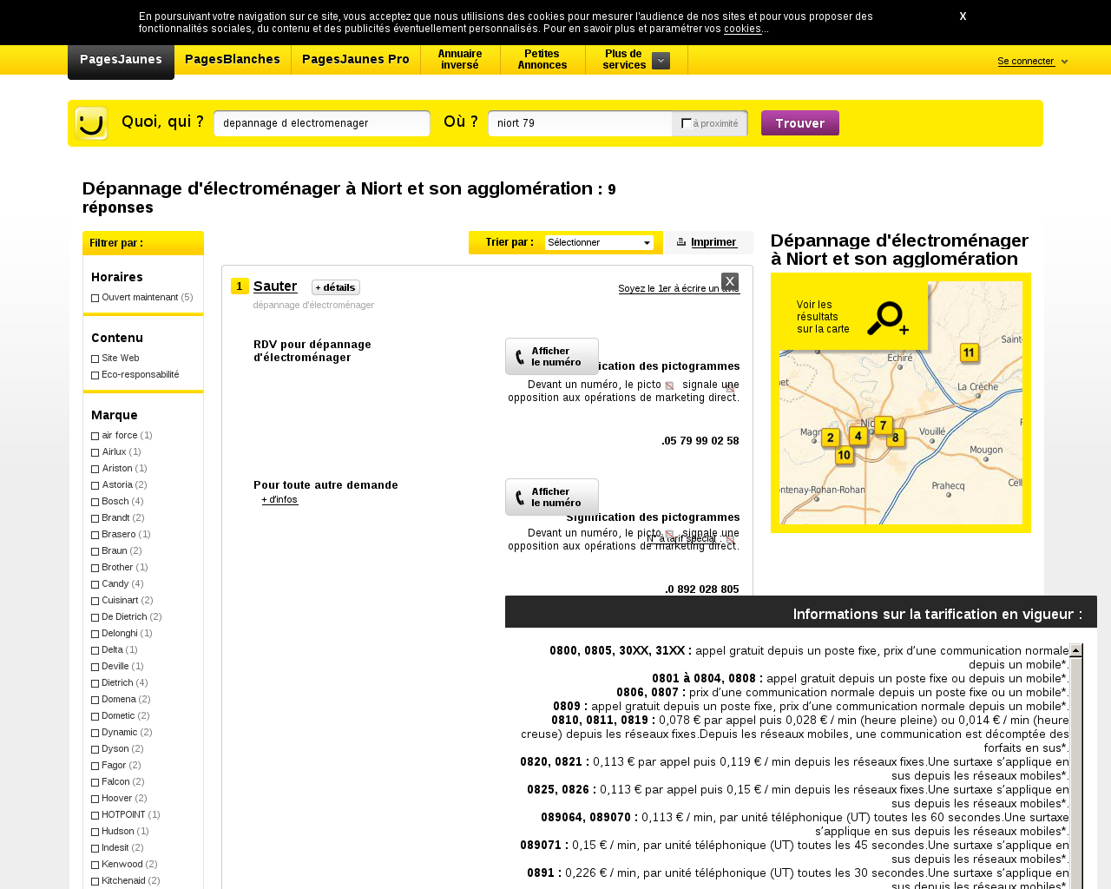Check the Eco-responsabilité filter

95,375
